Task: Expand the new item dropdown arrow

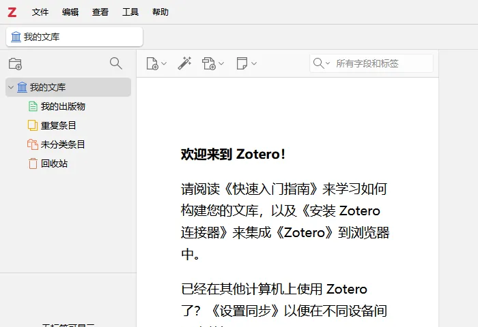Action: click(x=164, y=63)
